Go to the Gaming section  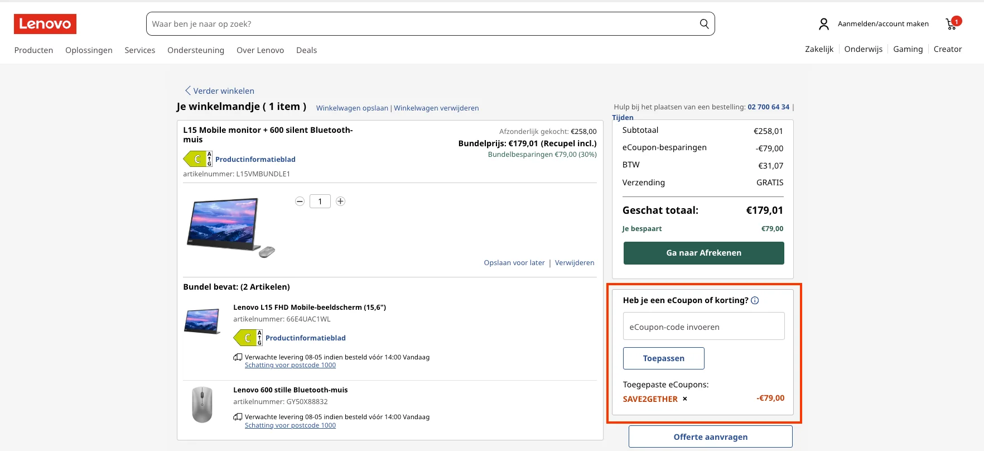point(908,49)
